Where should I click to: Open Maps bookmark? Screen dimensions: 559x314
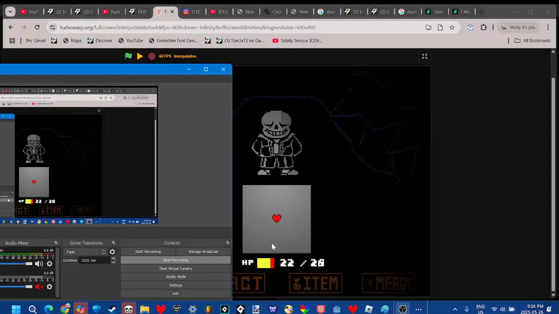coord(73,40)
